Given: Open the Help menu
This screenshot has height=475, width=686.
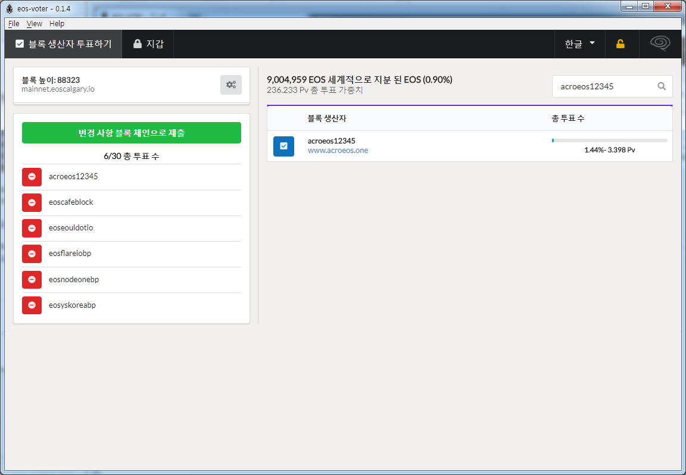Looking at the screenshot, I should point(57,24).
